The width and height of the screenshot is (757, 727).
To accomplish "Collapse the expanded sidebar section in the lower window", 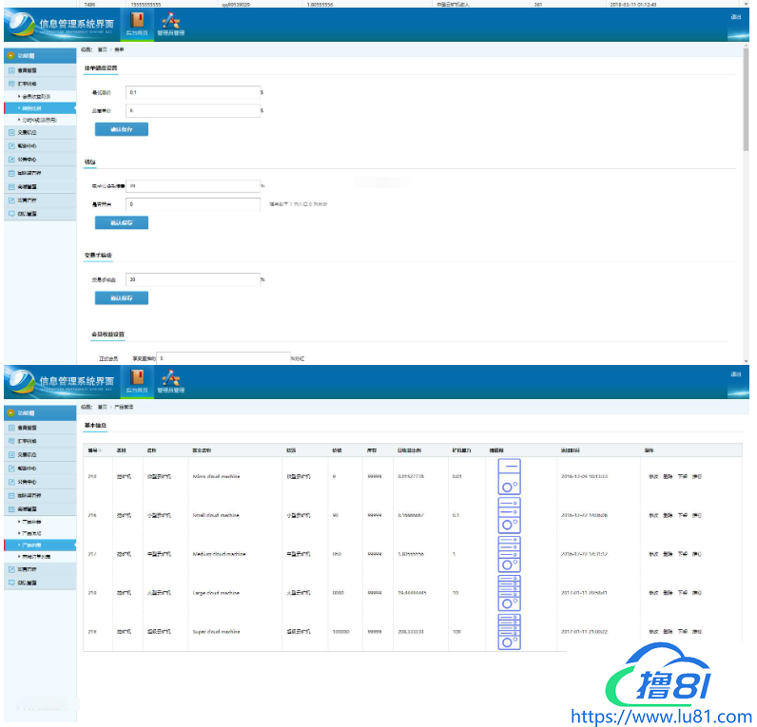I will [x=38, y=510].
